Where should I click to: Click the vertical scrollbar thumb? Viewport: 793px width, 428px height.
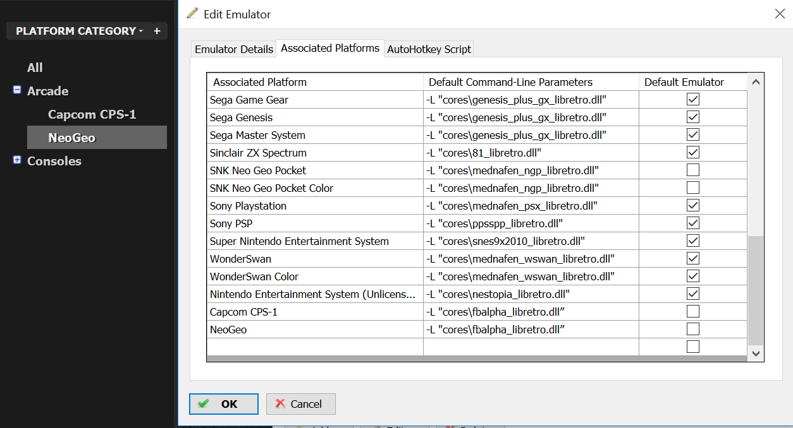[x=756, y=290]
